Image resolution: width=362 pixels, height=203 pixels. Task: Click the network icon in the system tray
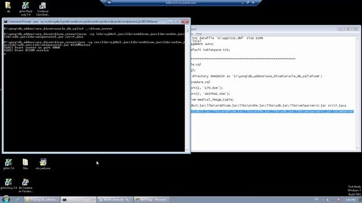pyautogui.click(x=334, y=200)
